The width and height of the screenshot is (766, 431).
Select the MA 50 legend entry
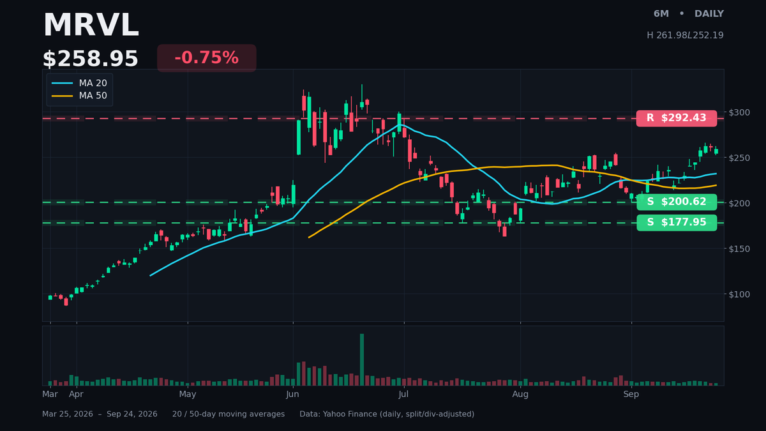click(79, 96)
